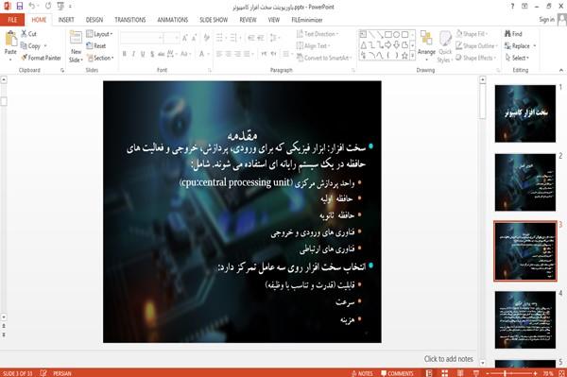The width and height of the screenshot is (567, 377).
Task: Open Reading View from status bar
Action: pos(460,373)
